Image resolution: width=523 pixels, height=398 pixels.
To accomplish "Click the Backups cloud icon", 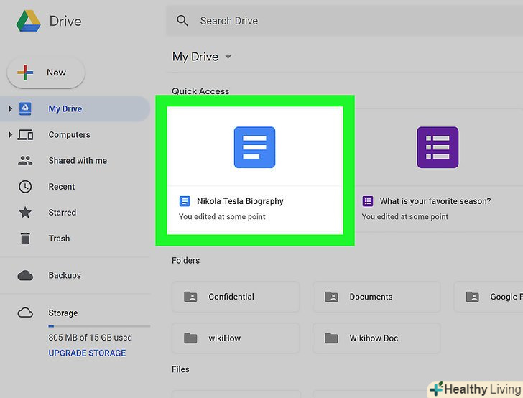I will tap(25, 276).
